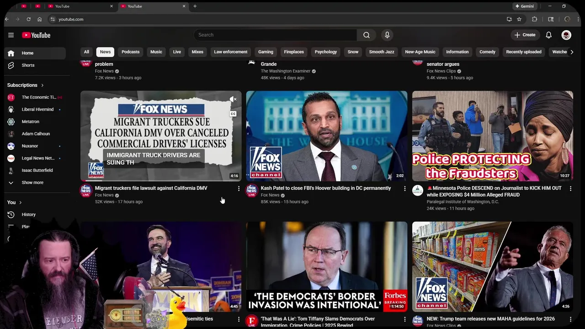Screen dimensions: 585x329
Task: Click inside the YouTube search field
Action: click(275, 35)
